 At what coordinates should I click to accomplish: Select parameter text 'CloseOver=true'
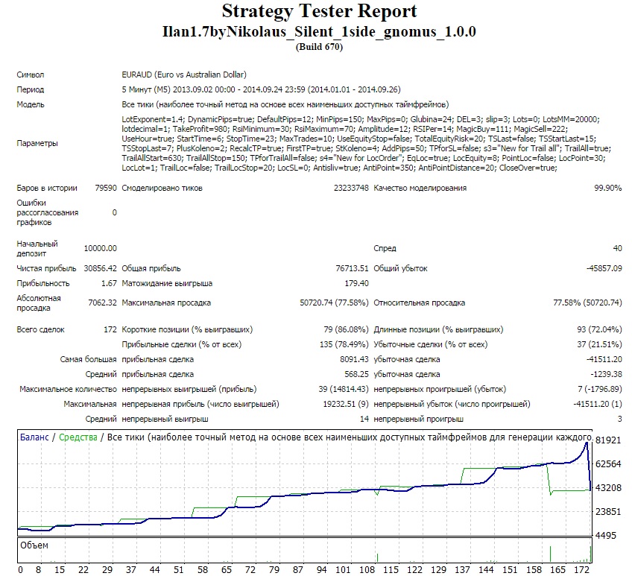pos(528,168)
